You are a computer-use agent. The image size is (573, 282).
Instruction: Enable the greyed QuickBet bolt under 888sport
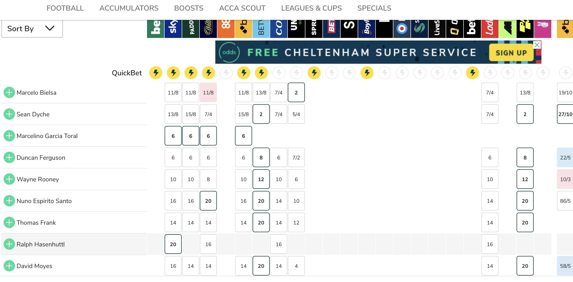[x=226, y=73]
